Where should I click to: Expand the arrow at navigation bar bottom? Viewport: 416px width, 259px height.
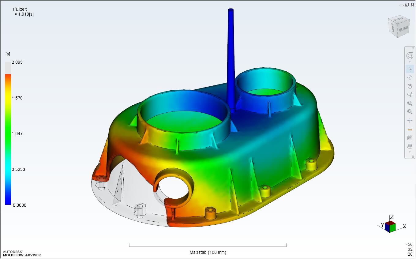410,152
